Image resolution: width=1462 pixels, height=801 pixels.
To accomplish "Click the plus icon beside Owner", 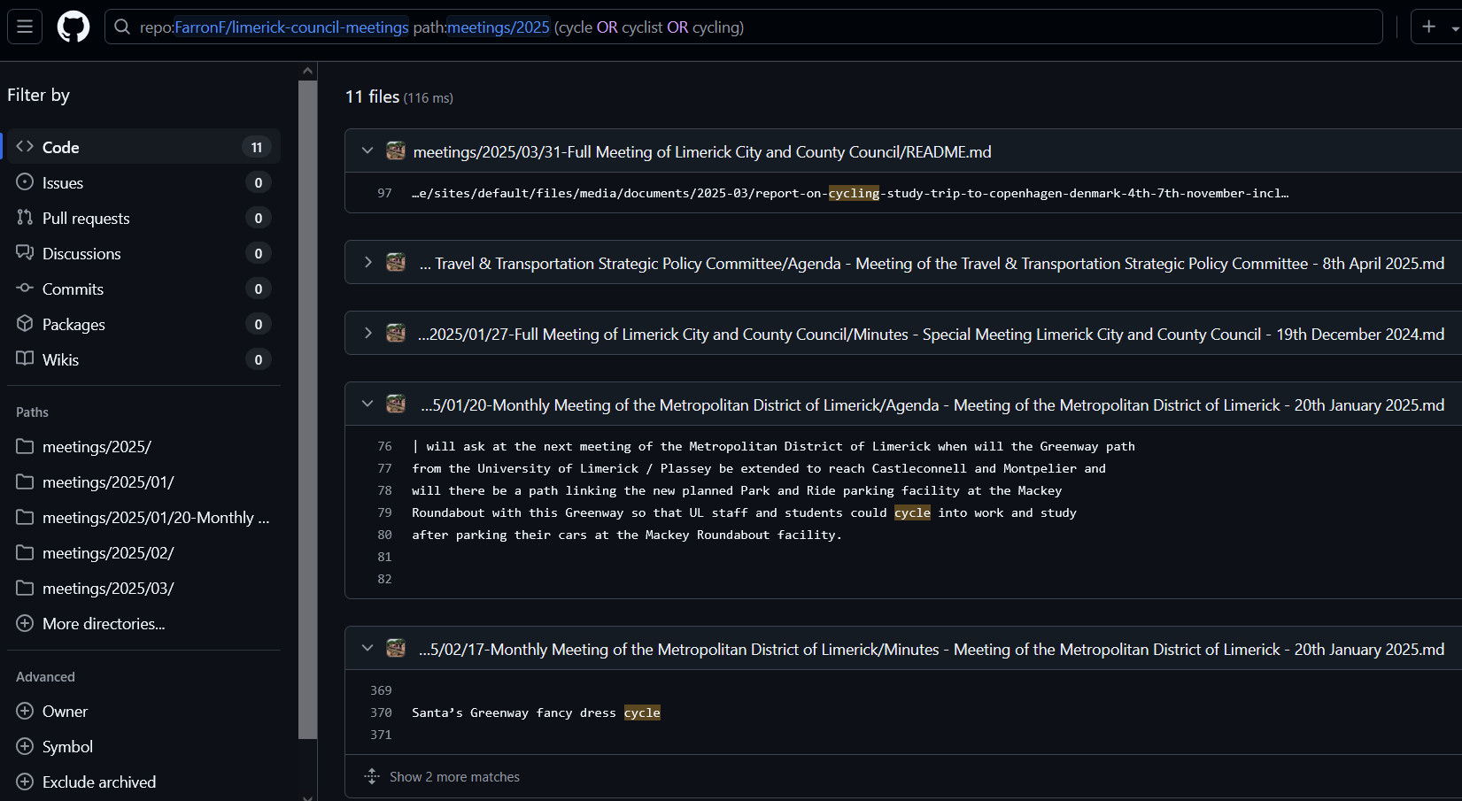I will point(25,711).
